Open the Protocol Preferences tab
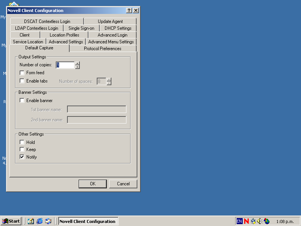Screen dimensions: 301x226 (x=103, y=49)
